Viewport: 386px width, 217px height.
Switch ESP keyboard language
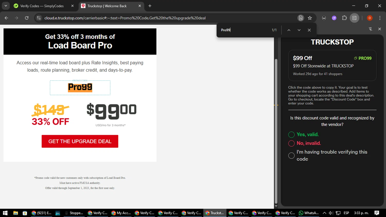point(346,213)
